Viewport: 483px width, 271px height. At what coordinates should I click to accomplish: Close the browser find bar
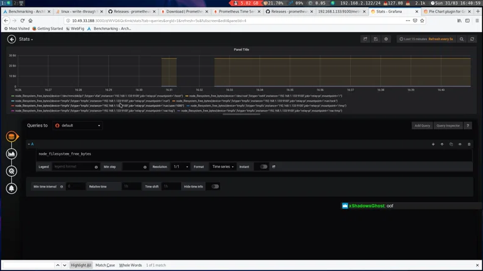[477, 265]
